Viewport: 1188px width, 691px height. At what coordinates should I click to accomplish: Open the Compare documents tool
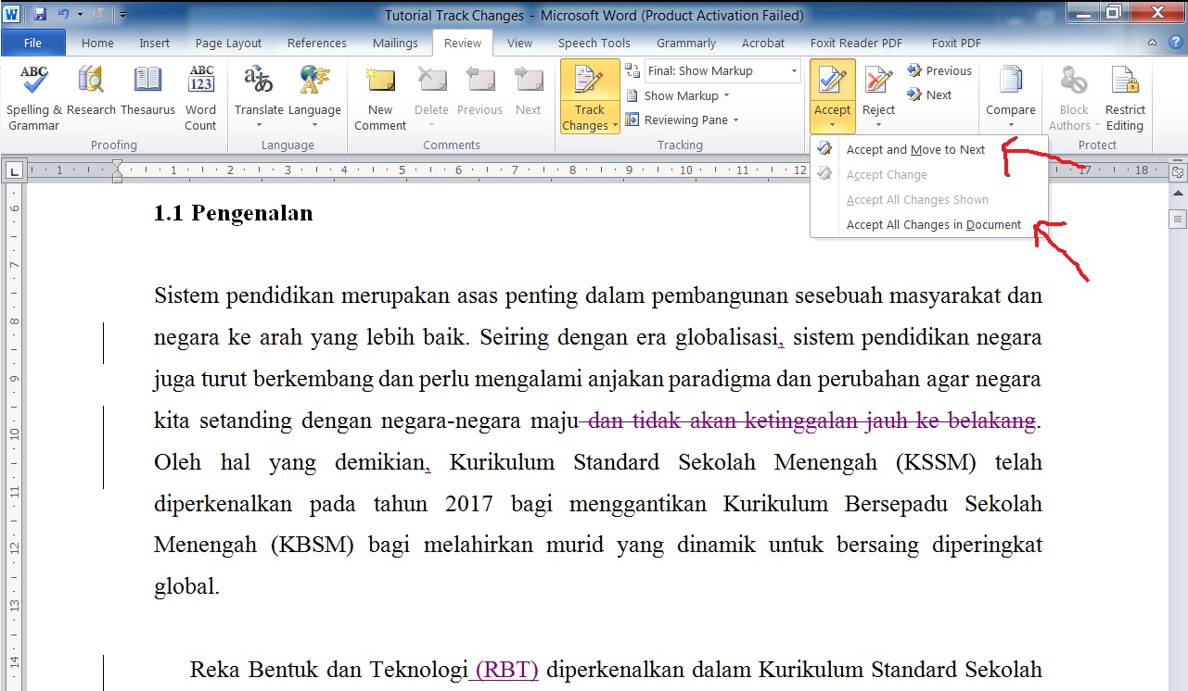pos(1010,96)
